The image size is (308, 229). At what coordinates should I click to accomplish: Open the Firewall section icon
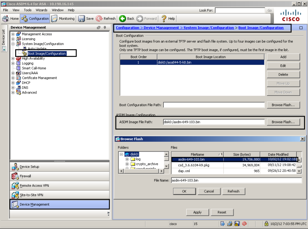(15, 176)
